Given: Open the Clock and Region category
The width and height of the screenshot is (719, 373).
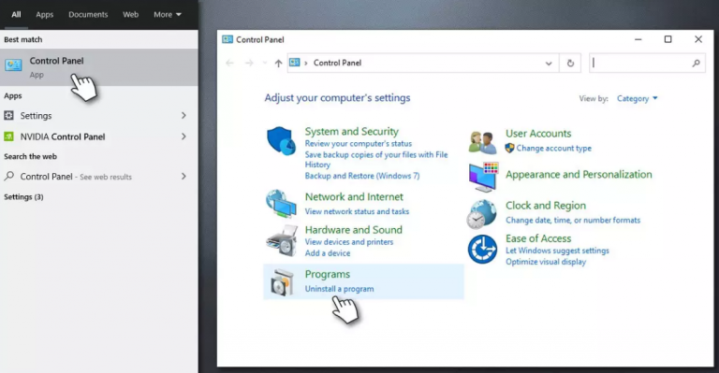Looking at the screenshot, I should (x=546, y=206).
